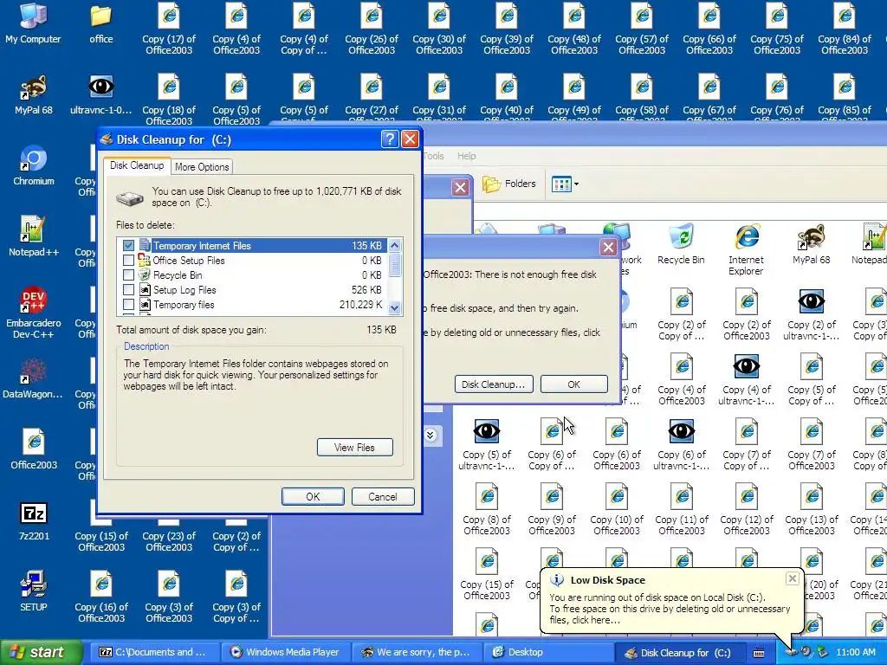887x665 pixels.
Task: Open the office folder on desktop
Action: pos(100,23)
